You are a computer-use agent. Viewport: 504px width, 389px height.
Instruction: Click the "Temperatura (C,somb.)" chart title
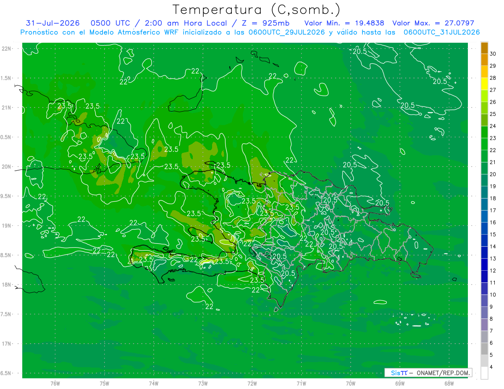coord(257,10)
